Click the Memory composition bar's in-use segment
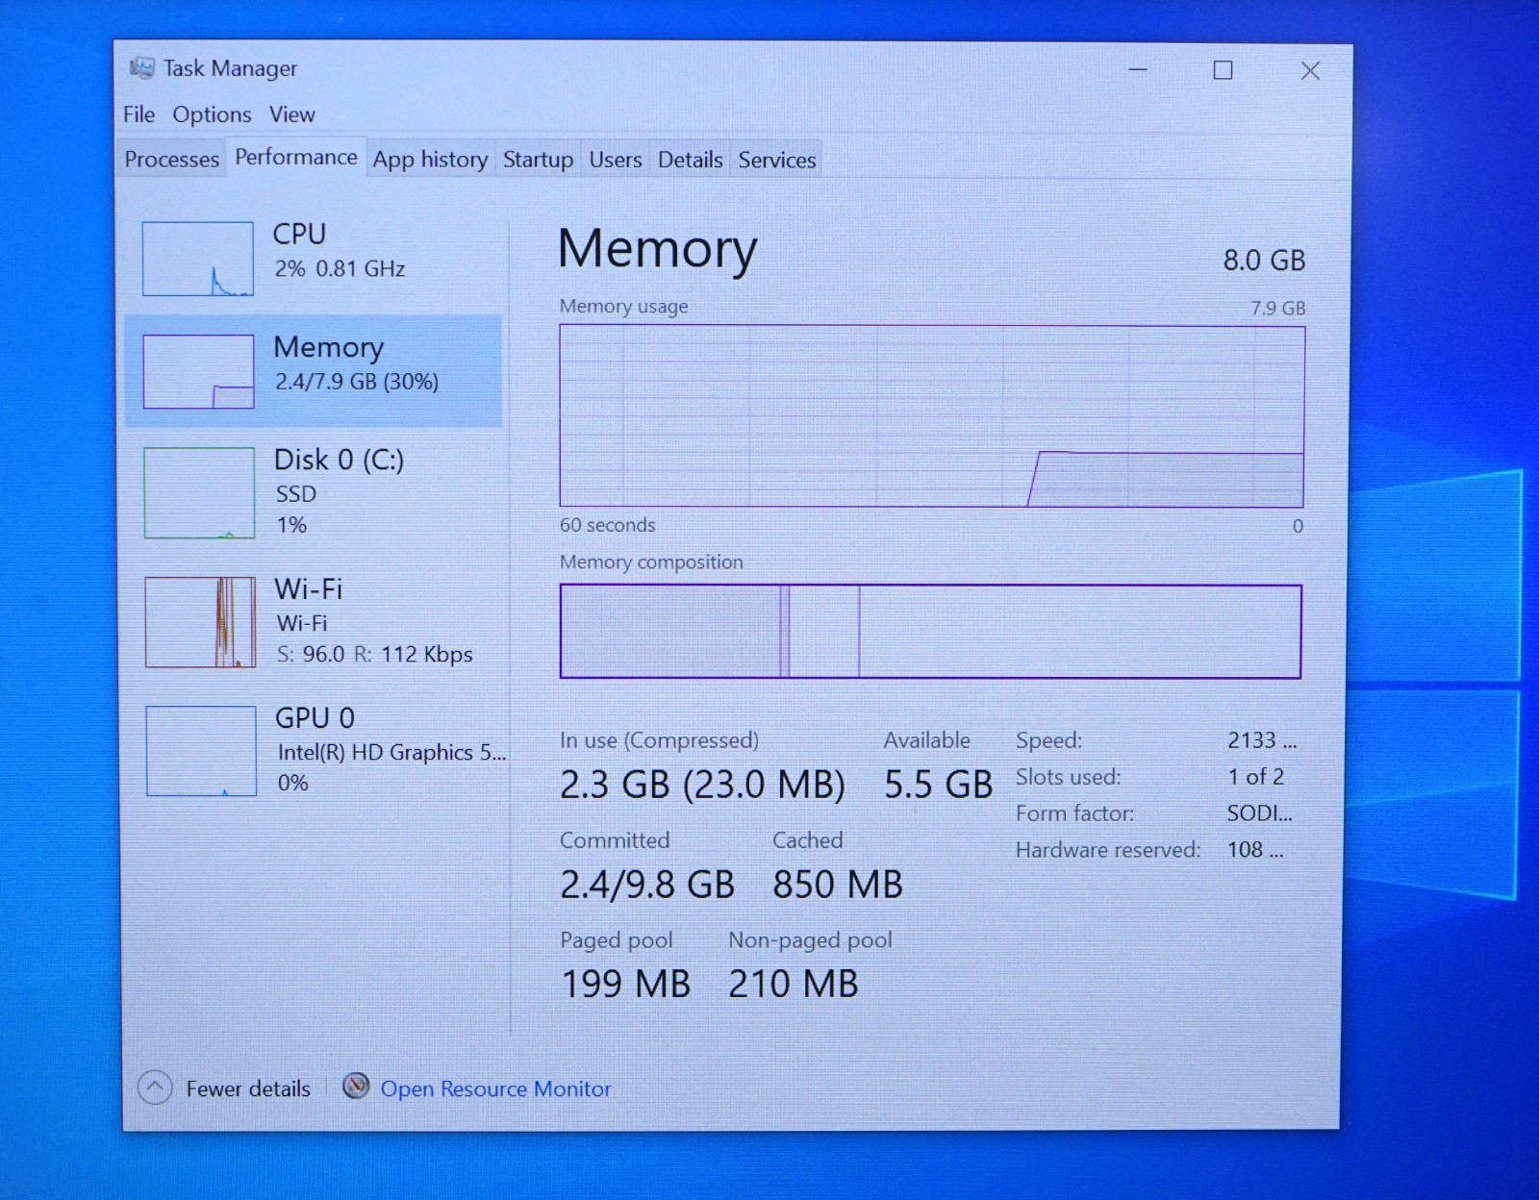The height and width of the screenshot is (1200, 1539). [670, 632]
